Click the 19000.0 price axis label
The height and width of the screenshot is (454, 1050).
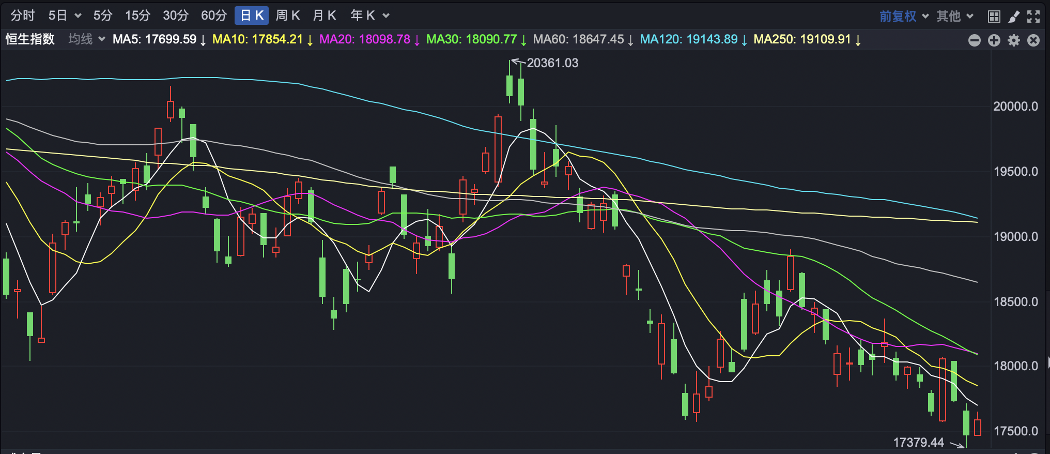[1015, 237]
